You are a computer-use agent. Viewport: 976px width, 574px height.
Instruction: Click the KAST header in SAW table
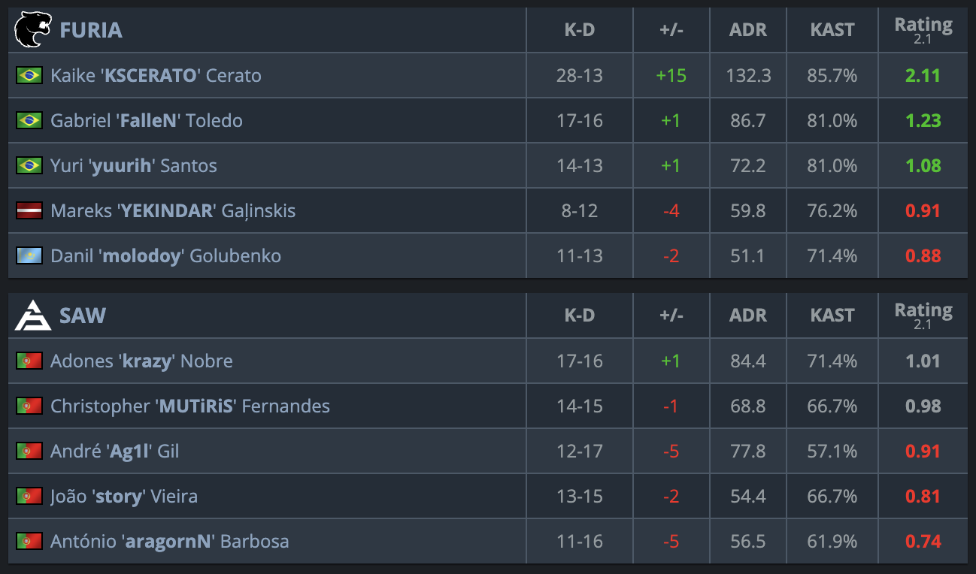832,316
